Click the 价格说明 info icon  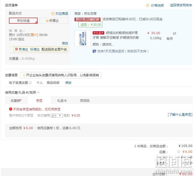148,5
